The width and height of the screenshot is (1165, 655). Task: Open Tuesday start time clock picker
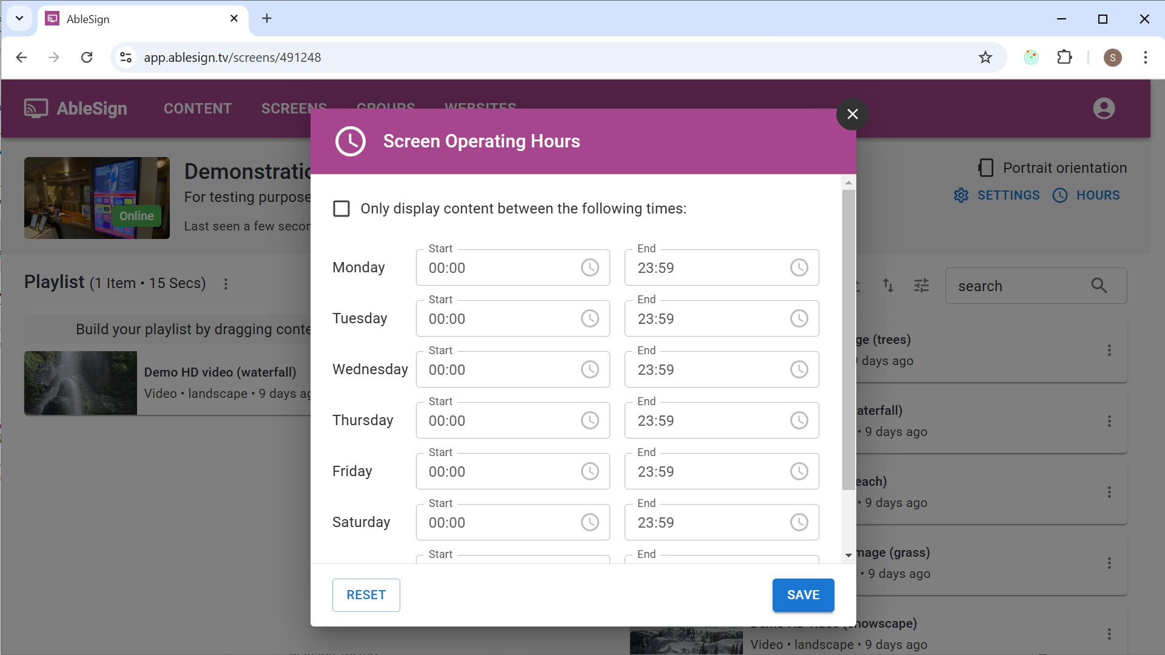(x=589, y=318)
